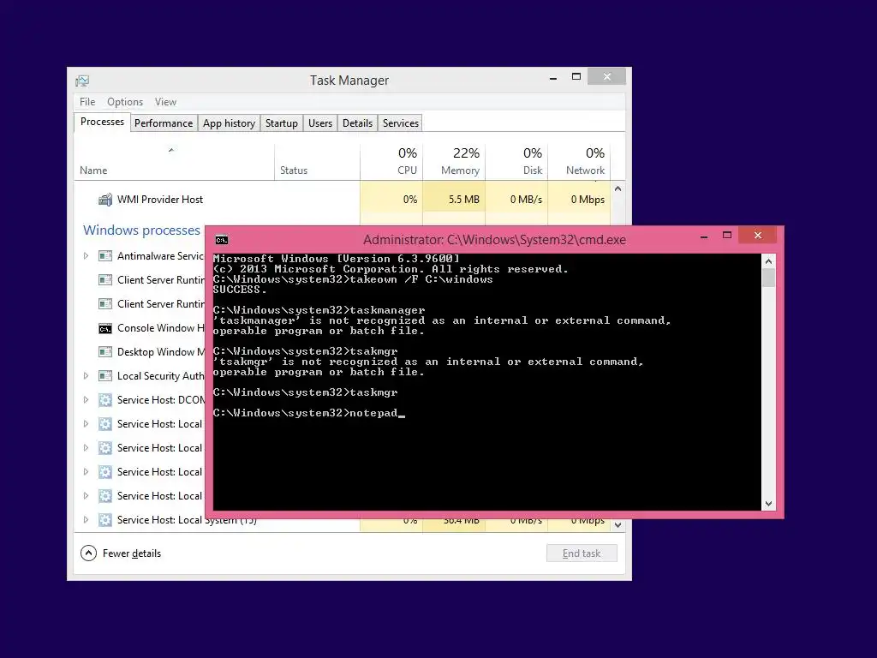Close the Administrator cmd.exe window
The width and height of the screenshot is (877, 658).
pos(758,236)
